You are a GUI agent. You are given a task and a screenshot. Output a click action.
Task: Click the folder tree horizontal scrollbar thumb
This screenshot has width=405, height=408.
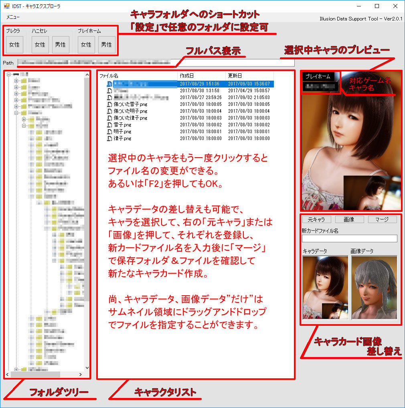tap(35, 374)
